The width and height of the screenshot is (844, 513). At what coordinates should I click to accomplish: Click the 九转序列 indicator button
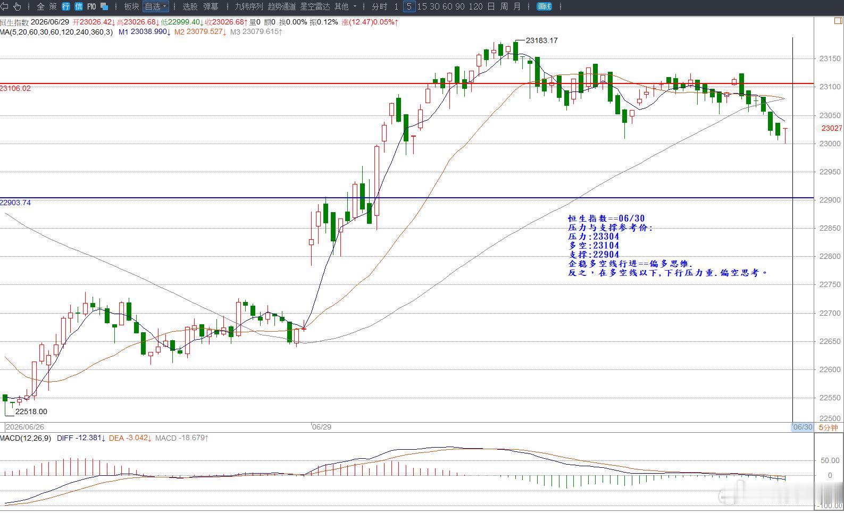pyautogui.click(x=249, y=6)
